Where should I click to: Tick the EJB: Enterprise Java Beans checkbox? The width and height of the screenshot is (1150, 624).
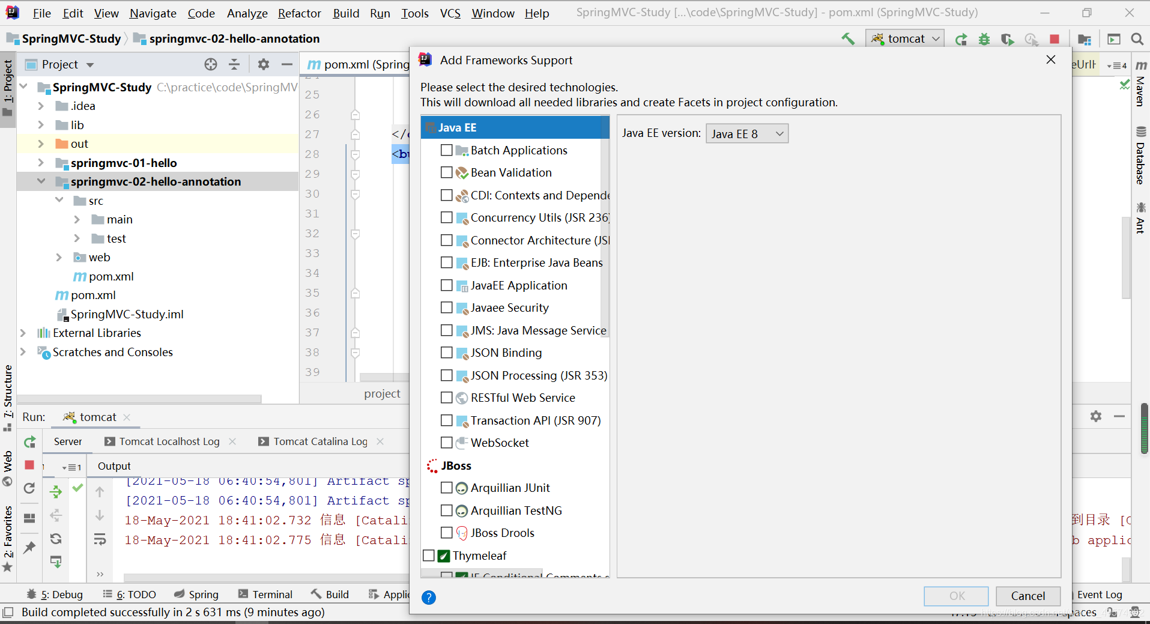pyautogui.click(x=447, y=262)
